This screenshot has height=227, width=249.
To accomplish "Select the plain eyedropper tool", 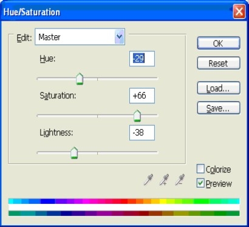I will tap(148, 180).
